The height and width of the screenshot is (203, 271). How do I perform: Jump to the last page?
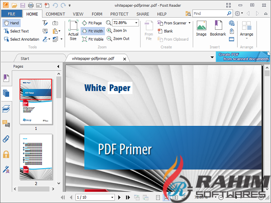pos(128,197)
